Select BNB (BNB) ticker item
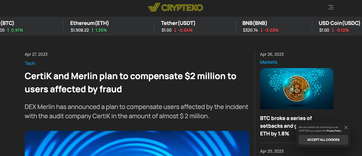Screen dimensions: 362x156 [x=260, y=26]
